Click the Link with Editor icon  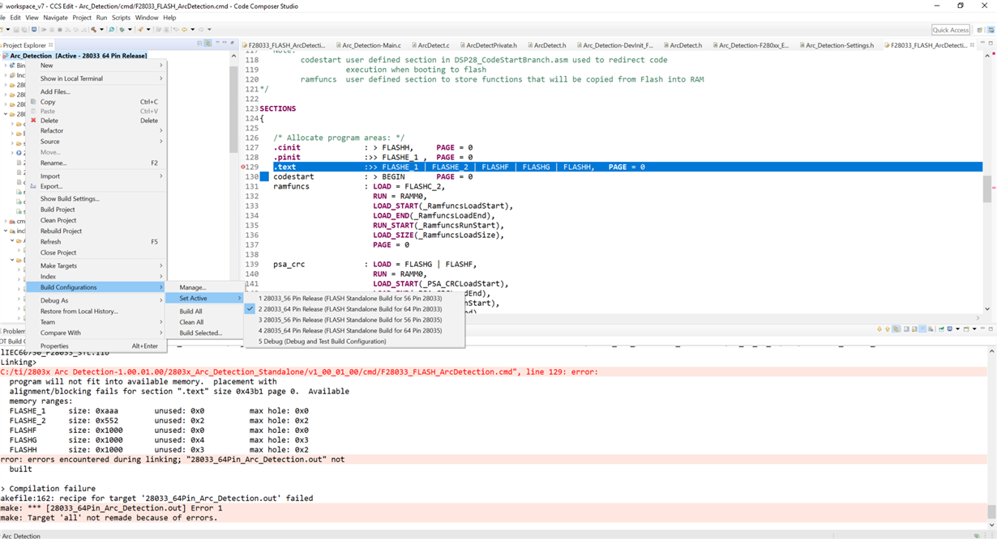point(208,44)
